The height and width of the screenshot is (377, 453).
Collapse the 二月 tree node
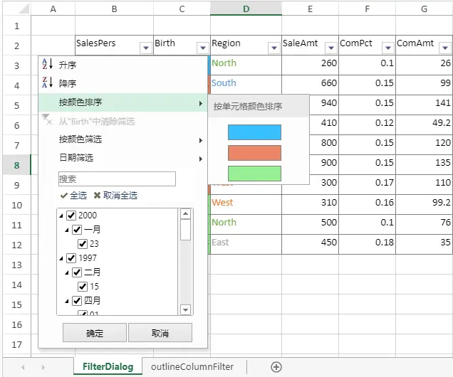coord(67,272)
